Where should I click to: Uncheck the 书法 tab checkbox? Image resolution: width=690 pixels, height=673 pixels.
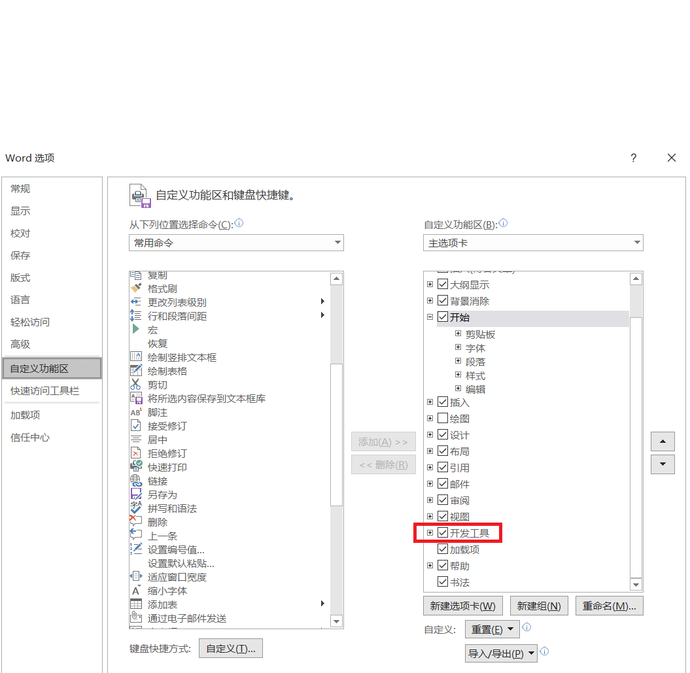point(443,582)
